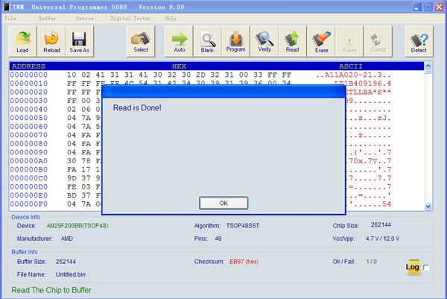
Task: Click the Detect chip icon
Action: click(x=419, y=41)
